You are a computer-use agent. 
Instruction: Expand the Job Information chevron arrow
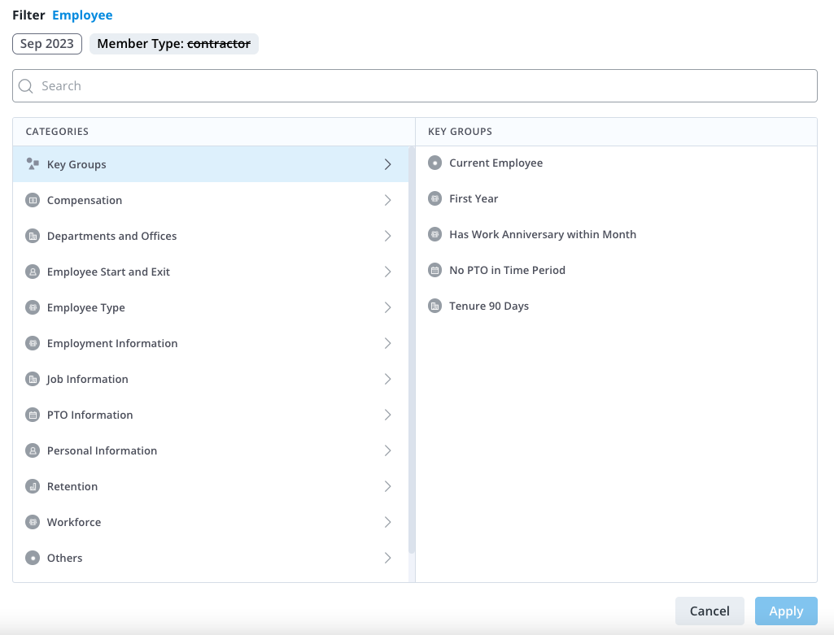pyautogui.click(x=387, y=379)
